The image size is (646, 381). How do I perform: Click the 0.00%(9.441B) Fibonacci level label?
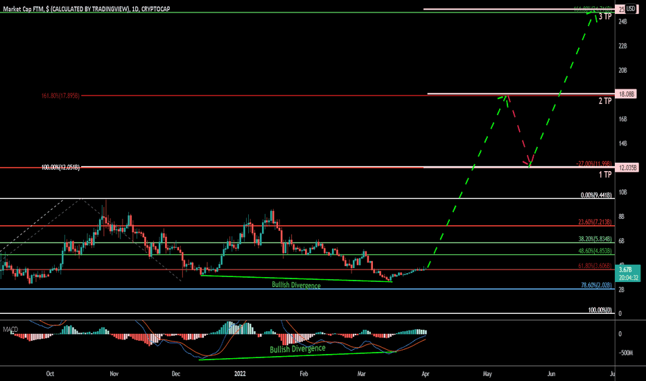[596, 195]
